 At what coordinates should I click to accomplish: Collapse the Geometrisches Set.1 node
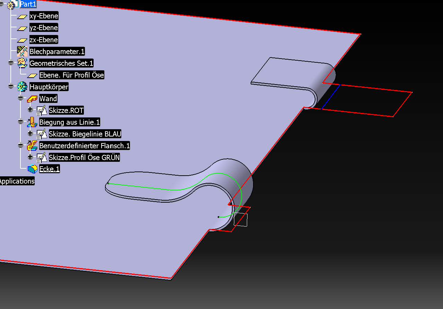point(11,63)
